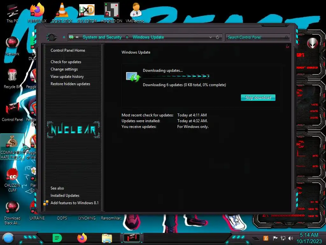The image size is (326, 245).
Task: Select the COMMUNISTS HATE THIS money bag icon
Action: (x=12, y=147)
